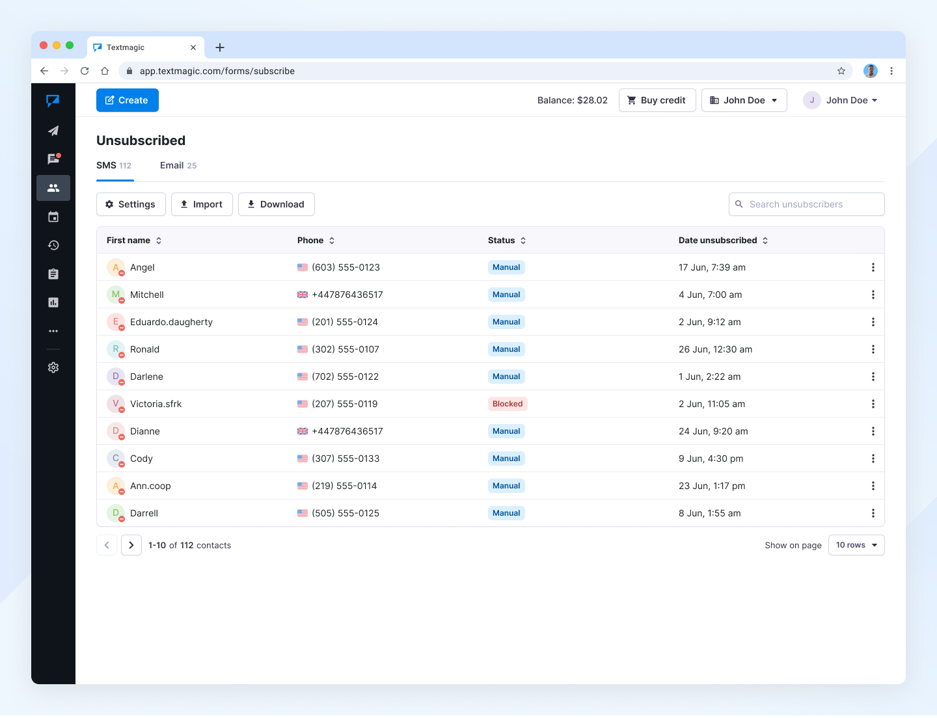Open the chat messages icon with notification dot
The image size is (937, 718).
[x=53, y=159]
